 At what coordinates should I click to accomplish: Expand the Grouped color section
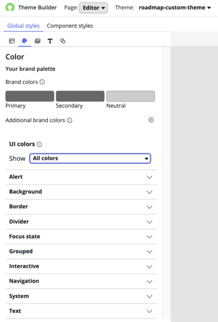pyautogui.click(x=81, y=251)
